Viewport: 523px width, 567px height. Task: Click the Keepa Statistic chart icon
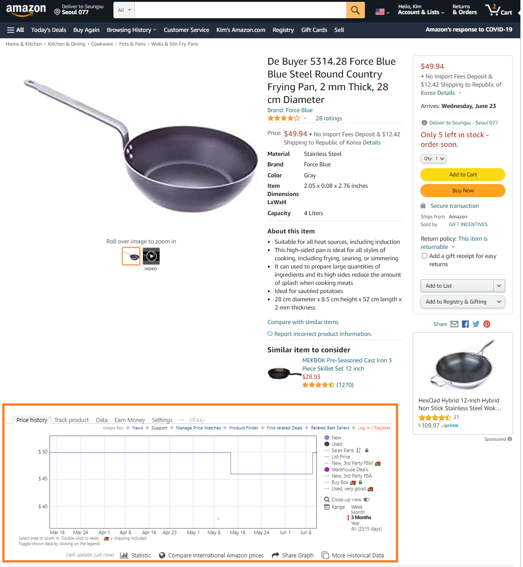(x=124, y=555)
